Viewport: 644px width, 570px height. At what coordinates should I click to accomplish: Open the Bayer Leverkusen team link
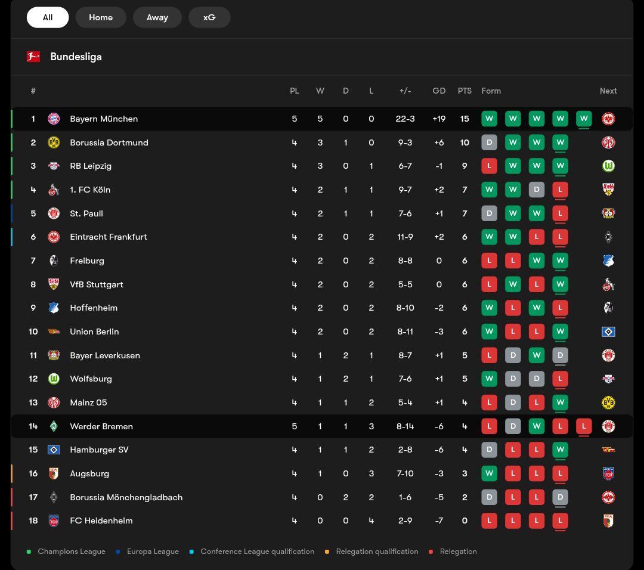tap(105, 355)
